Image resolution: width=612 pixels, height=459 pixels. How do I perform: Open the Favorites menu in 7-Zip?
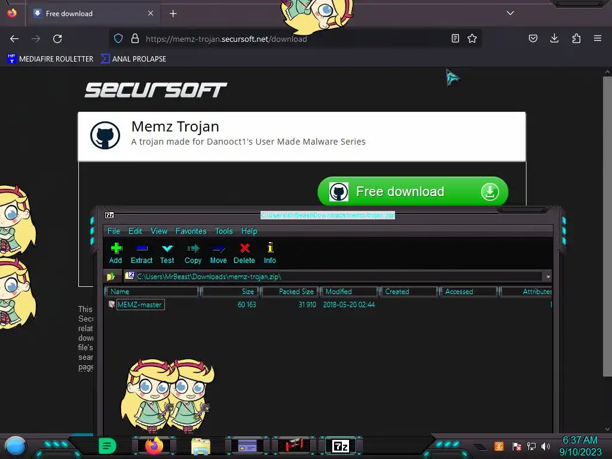(x=191, y=231)
